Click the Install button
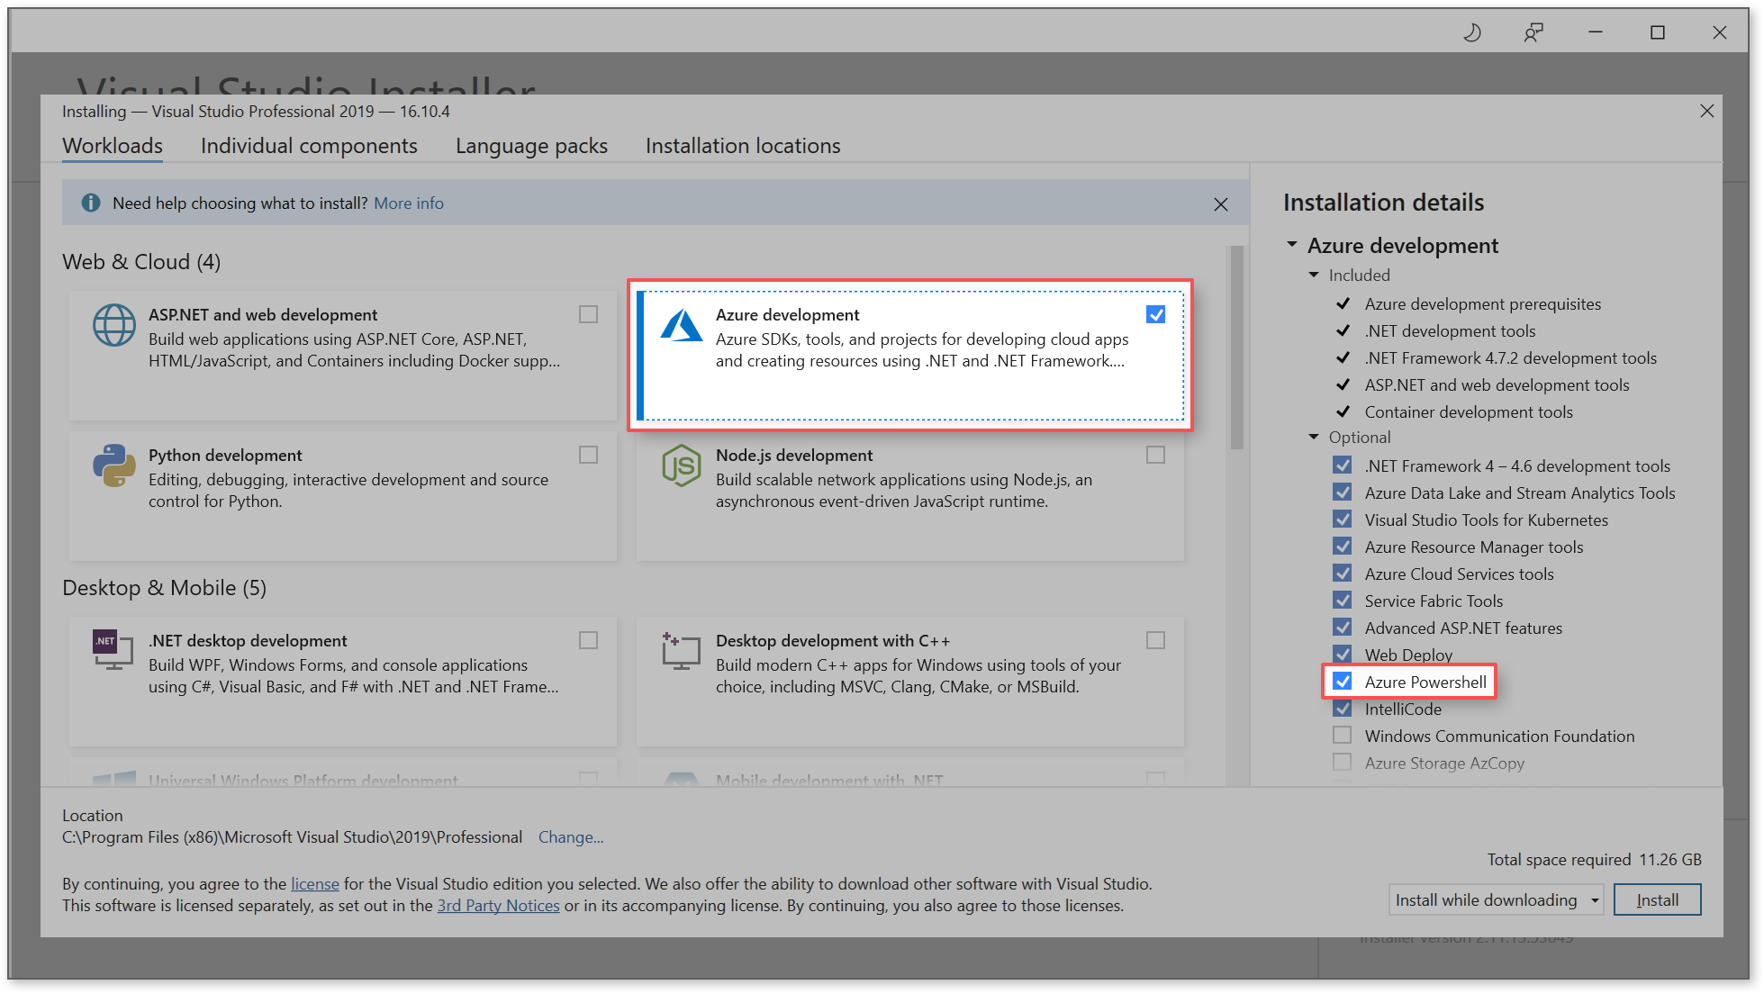This screenshot has width=1764, height=994. [1657, 899]
